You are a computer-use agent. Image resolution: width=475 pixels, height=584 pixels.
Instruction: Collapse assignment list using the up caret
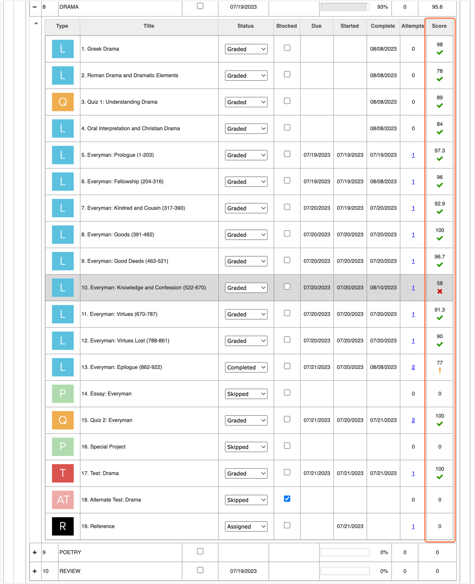(36, 24)
